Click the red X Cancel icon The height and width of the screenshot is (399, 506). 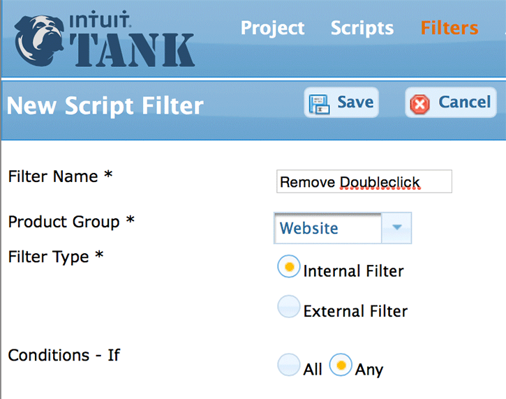pos(420,104)
